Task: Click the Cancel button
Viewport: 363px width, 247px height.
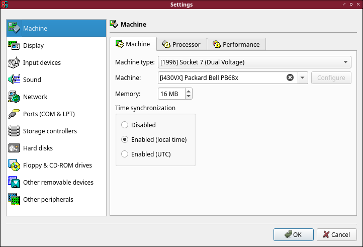Action: [337, 234]
